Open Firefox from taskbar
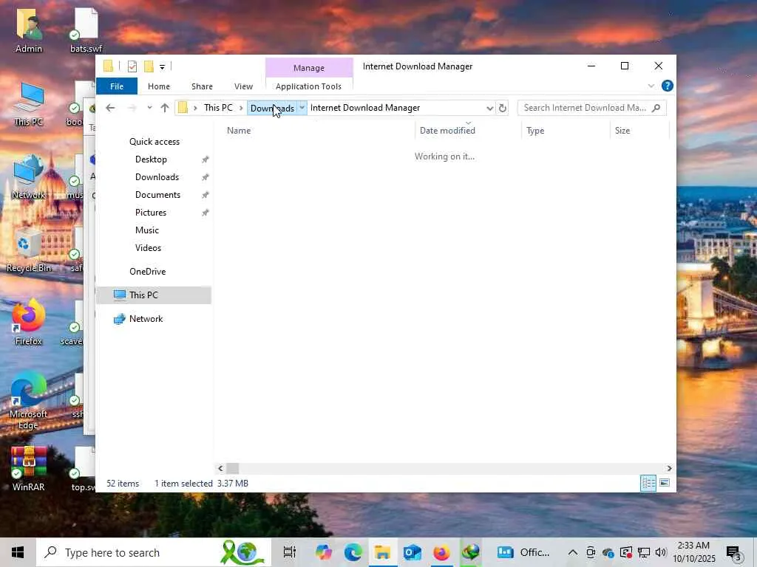 click(x=441, y=552)
